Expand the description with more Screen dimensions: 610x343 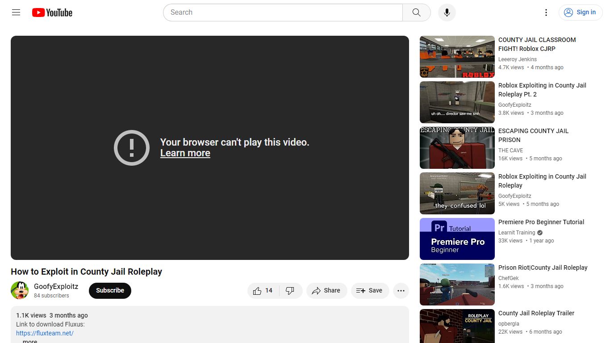[30, 341]
